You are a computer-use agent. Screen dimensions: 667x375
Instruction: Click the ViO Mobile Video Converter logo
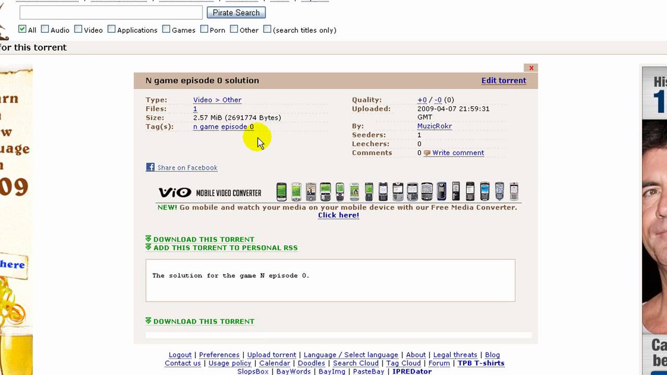pyautogui.click(x=209, y=193)
